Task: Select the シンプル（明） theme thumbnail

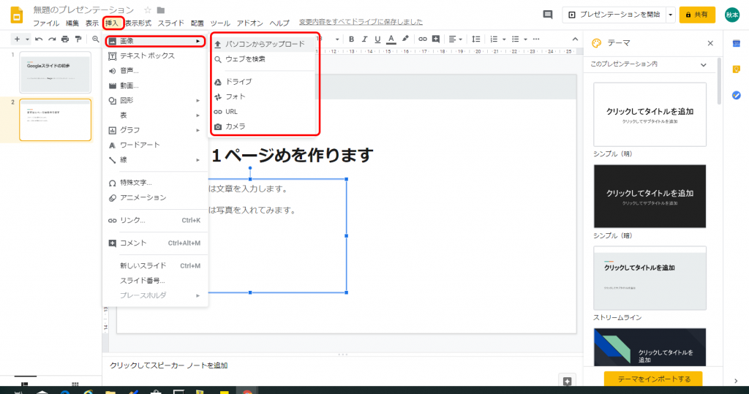Action: 650,115
